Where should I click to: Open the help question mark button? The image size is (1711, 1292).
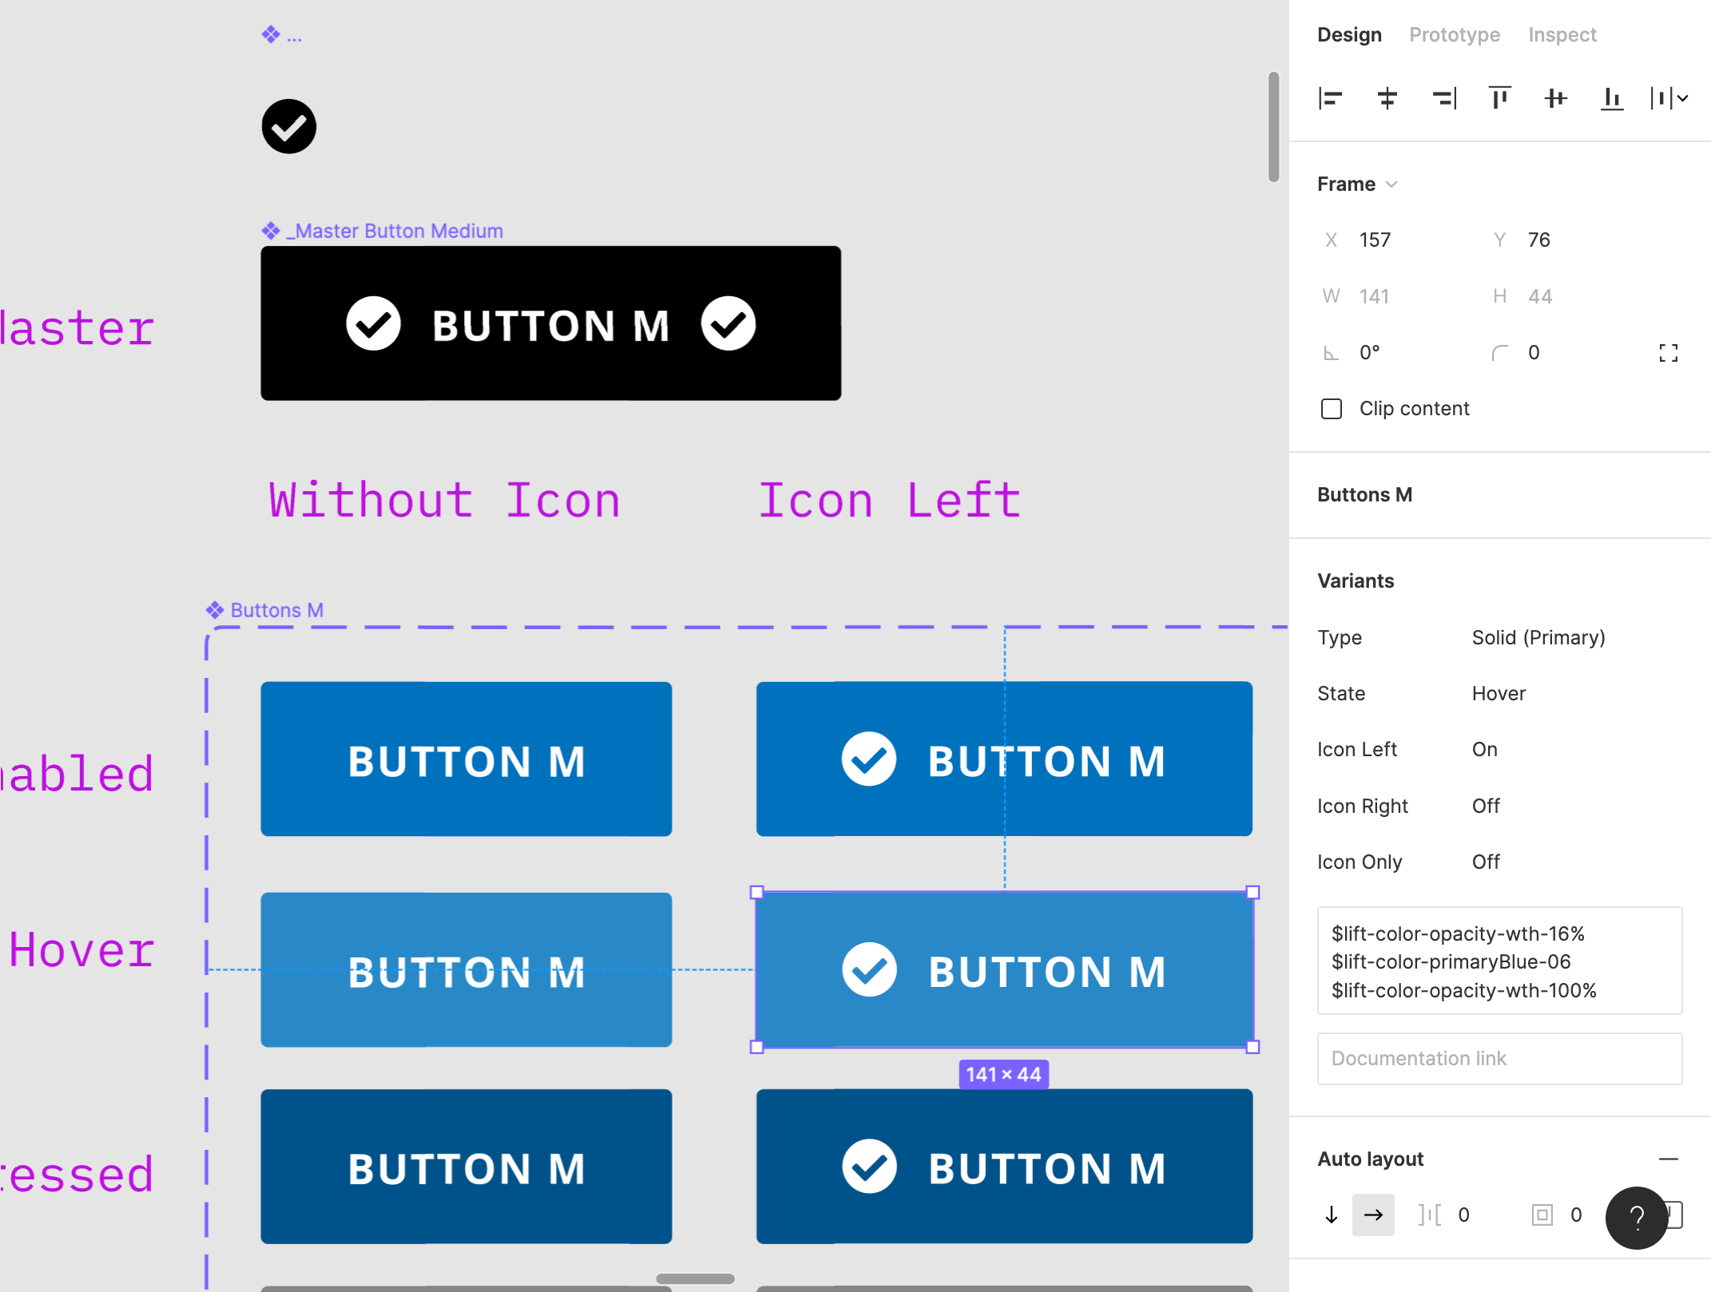(1636, 1217)
